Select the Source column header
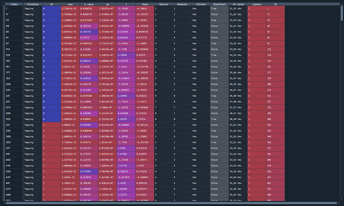The height and width of the screenshot is (206, 344). coord(164,4)
